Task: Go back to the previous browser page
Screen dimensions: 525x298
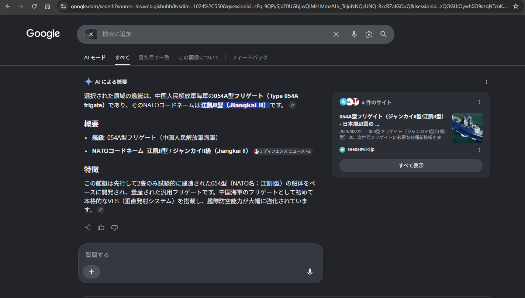Action: [8, 6]
